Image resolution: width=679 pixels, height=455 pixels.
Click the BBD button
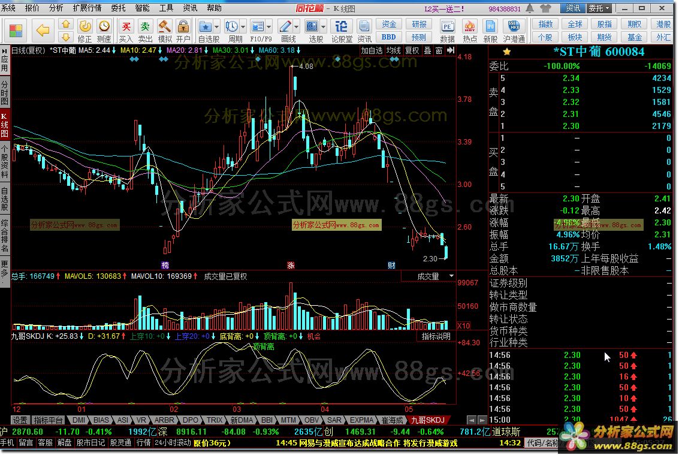389,37
